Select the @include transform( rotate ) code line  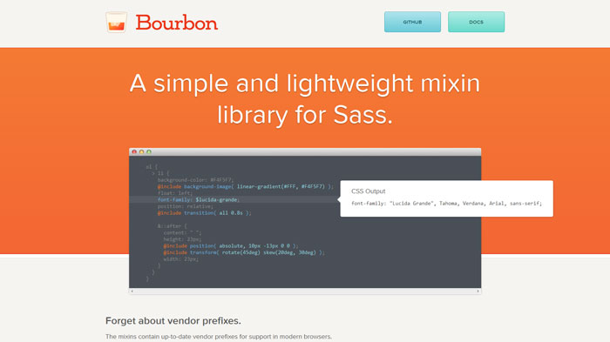(244, 252)
